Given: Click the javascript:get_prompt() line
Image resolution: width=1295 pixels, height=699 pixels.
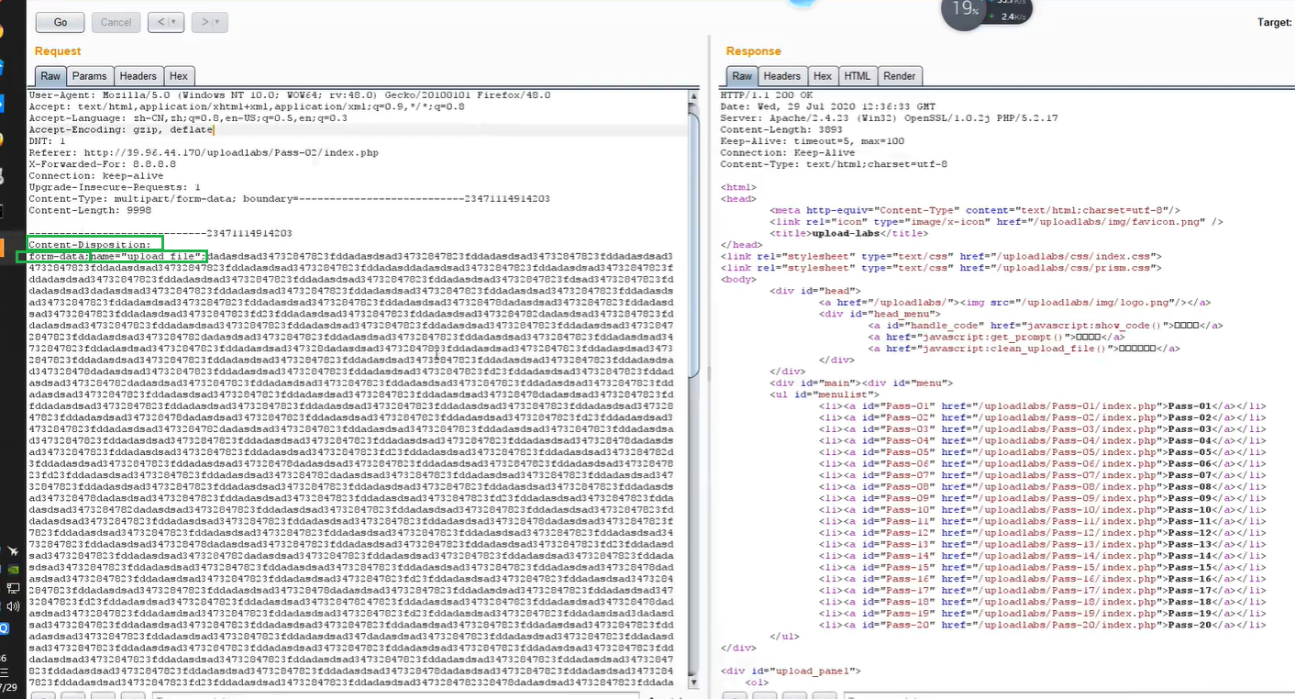Looking at the screenshot, I should click(x=997, y=337).
